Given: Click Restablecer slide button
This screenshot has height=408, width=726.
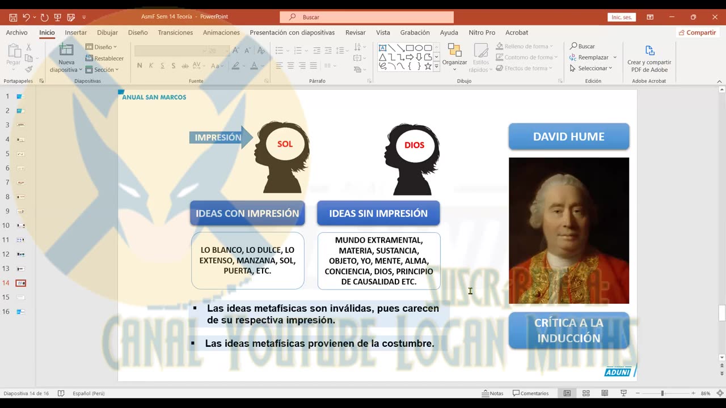Looking at the screenshot, I should (104, 58).
